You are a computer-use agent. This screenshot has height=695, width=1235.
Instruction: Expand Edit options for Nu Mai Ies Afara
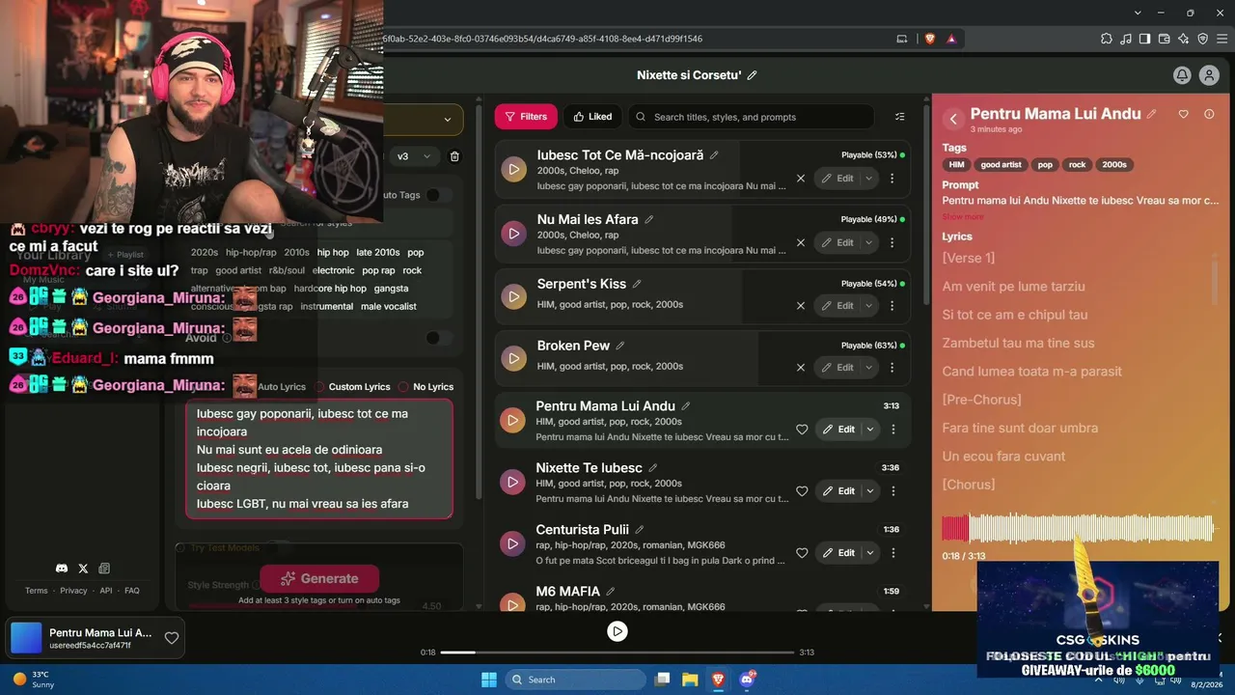[x=869, y=243]
